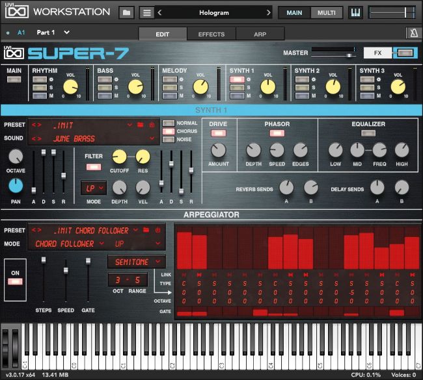The image size is (423, 380).
Task: Switch to MULTI view
Action: tap(327, 12)
